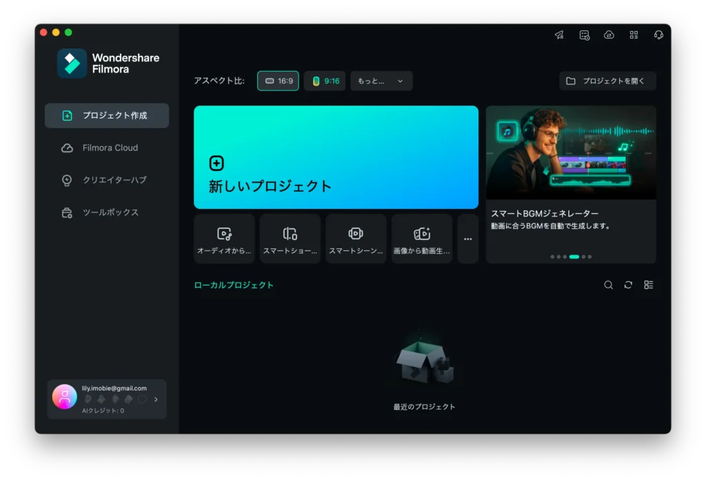
Task: Open the スマートBGMジェネレーター promo thumbnail
Action: [x=571, y=153]
